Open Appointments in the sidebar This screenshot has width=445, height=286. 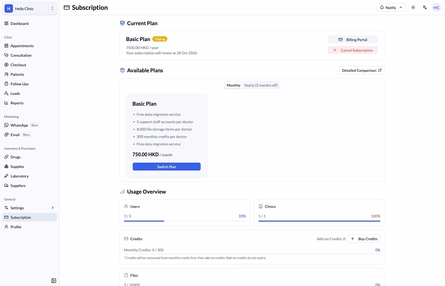[29, 46]
